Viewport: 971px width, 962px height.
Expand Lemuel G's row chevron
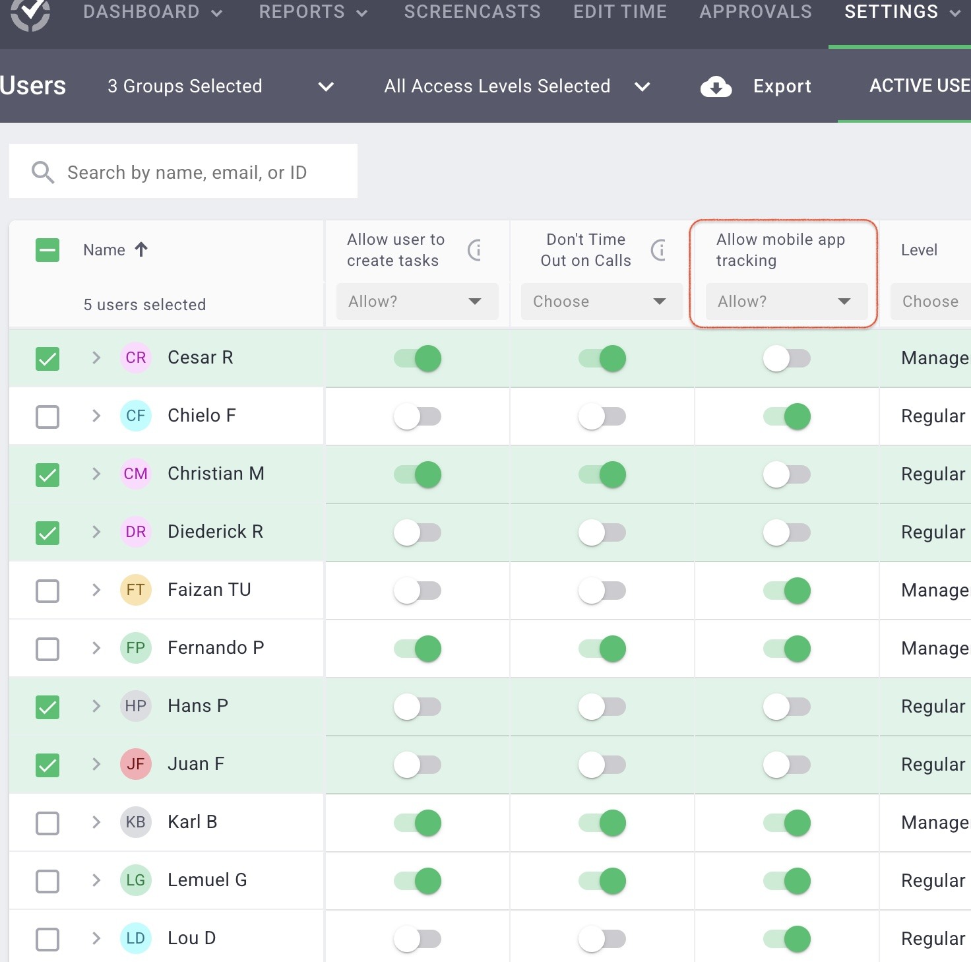[x=96, y=880]
